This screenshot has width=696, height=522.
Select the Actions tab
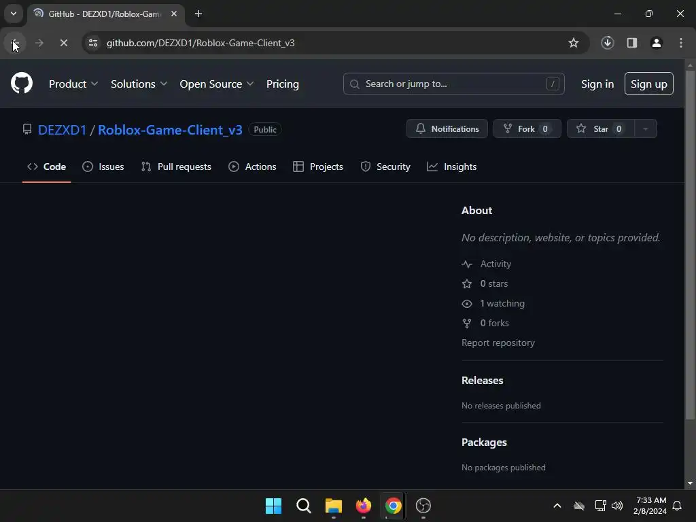pyautogui.click(x=252, y=167)
